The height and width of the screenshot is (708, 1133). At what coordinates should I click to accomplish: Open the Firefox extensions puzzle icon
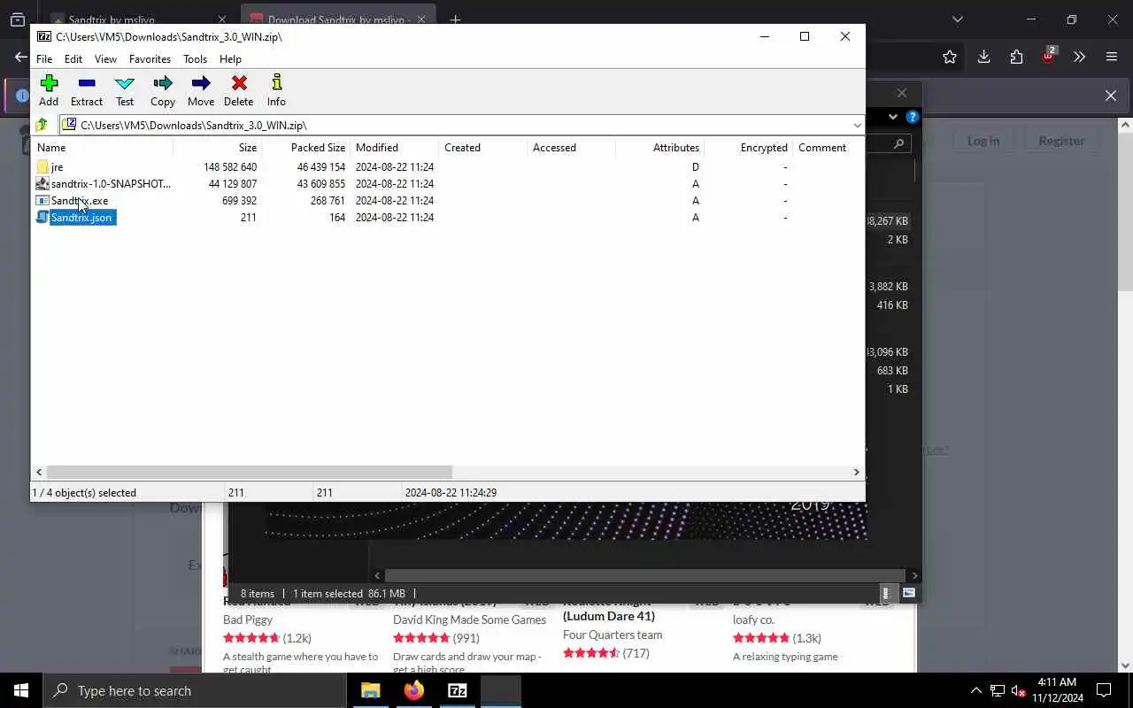1016,57
